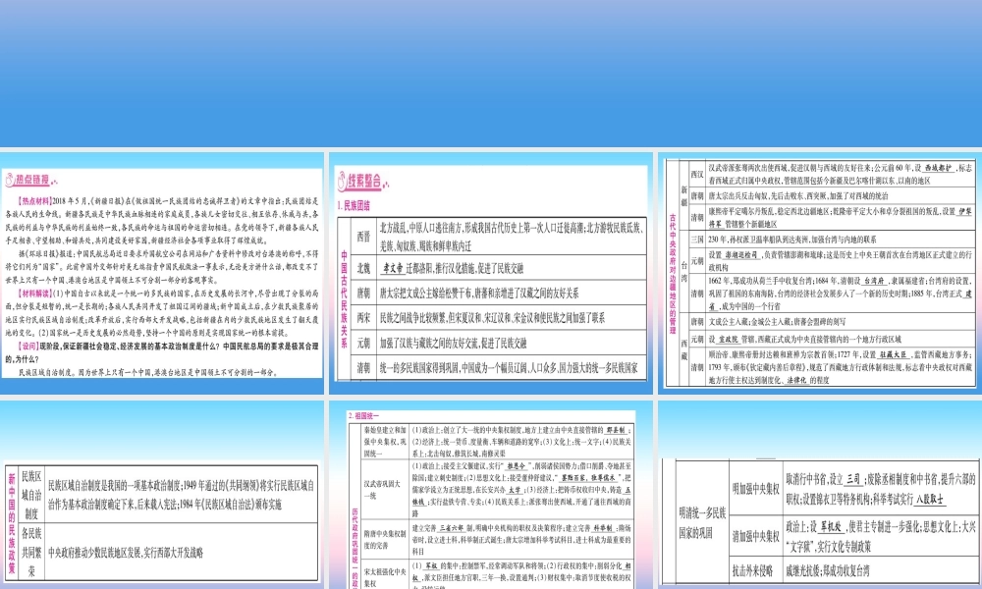
Task: Click the underlined answer 台湾府
Action: (874, 281)
